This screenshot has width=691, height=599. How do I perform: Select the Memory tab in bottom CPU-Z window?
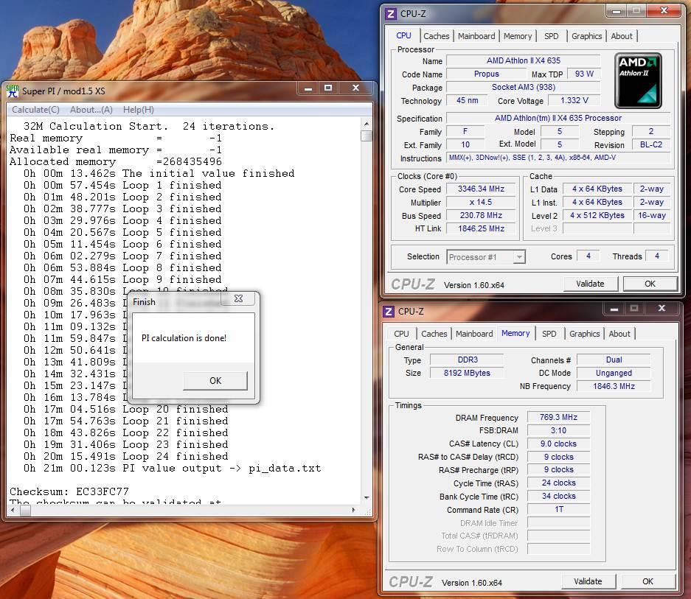pyautogui.click(x=515, y=333)
